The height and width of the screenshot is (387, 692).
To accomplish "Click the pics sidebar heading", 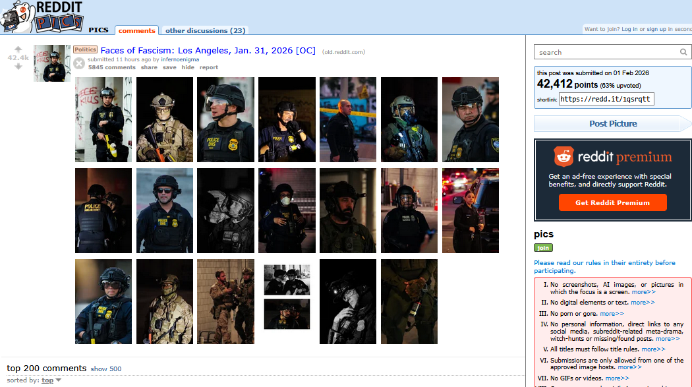I will point(544,234).
